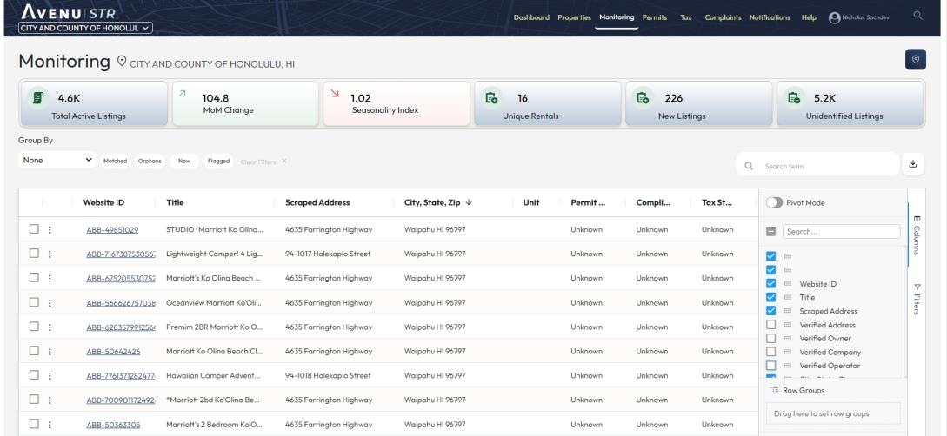Uncheck the Title column checkbox

click(x=770, y=297)
